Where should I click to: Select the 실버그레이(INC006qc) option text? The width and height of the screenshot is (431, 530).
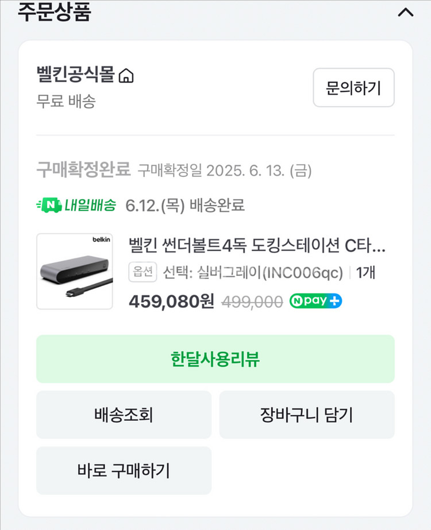click(x=253, y=272)
